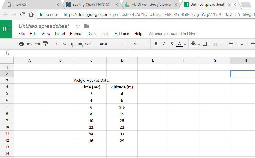Image resolution: width=255 pixels, height=158 pixels.
Task: Undo the last action
Action: [x=29, y=44]
